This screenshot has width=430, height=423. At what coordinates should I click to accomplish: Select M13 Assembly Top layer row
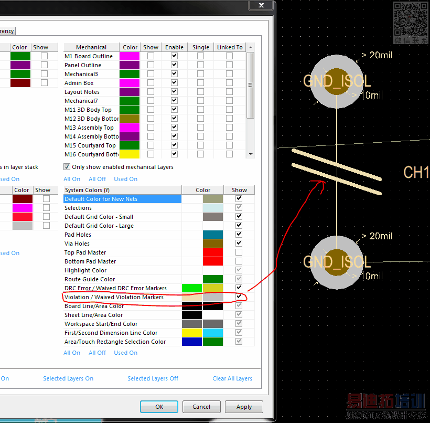(x=91, y=128)
